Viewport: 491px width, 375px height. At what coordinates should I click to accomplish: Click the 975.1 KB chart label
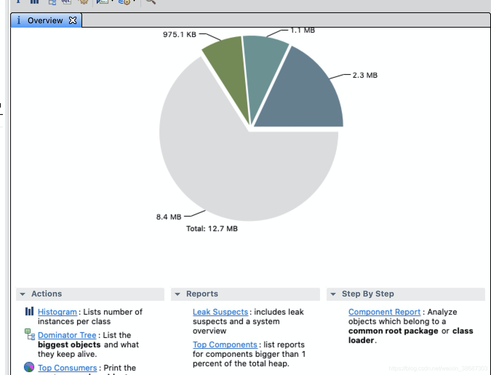click(x=179, y=35)
